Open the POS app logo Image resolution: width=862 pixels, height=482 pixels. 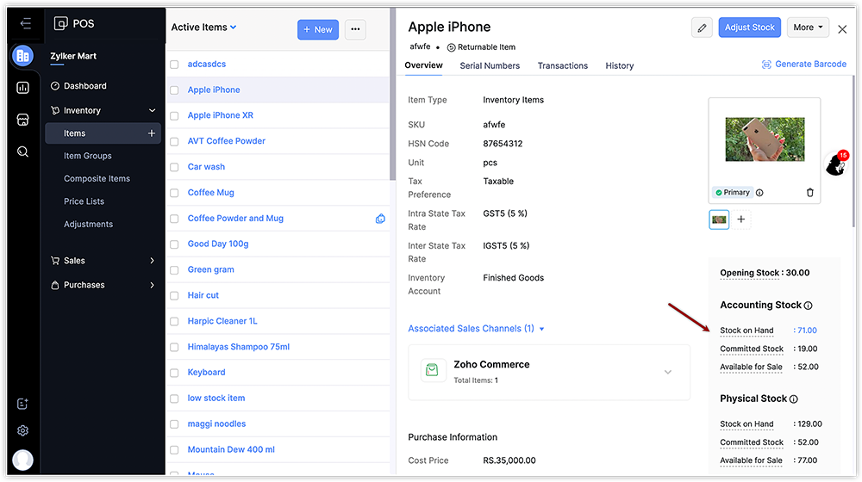[x=60, y=23]
